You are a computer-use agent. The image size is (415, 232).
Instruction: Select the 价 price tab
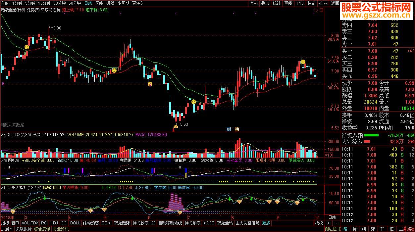(x=354, y=229)
